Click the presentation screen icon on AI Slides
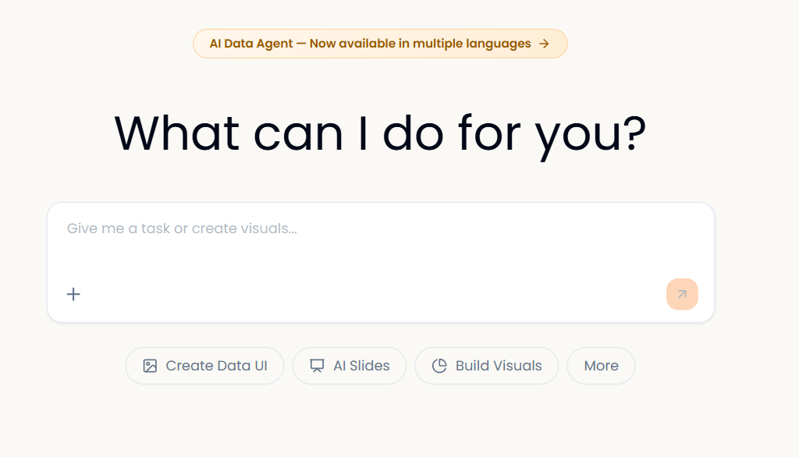 [x=317, y=366]
